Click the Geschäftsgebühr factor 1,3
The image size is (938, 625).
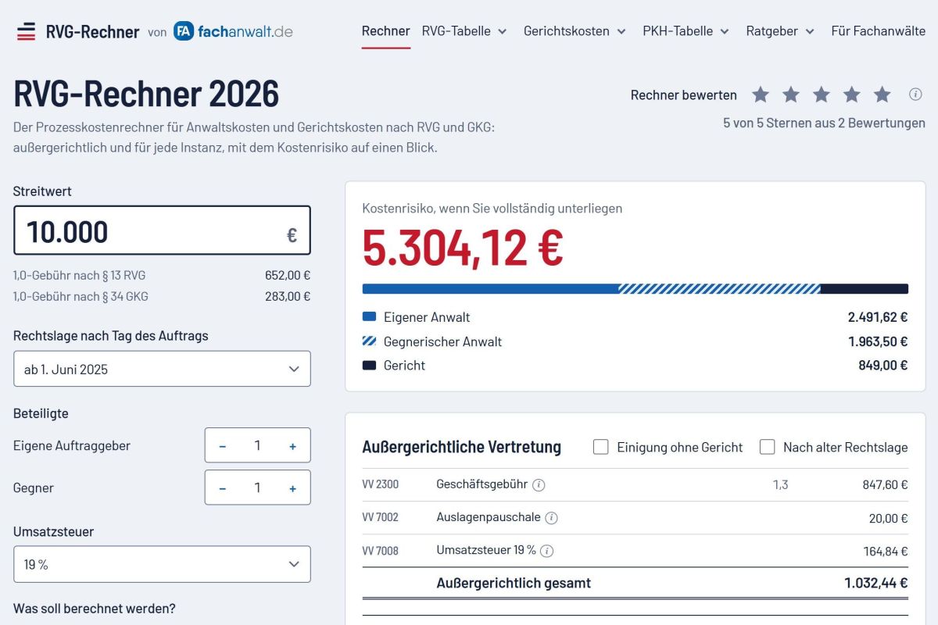click(x=780, y=485)
